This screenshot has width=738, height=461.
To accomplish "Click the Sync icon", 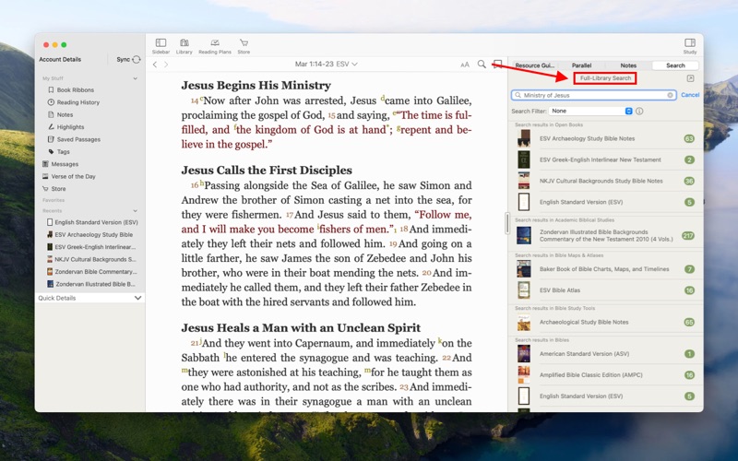I will point(137,59).
